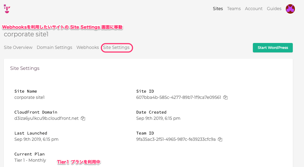This screenshot has height=167, width=304.
Task: Click the corporate site1 page heading
Action: pos(26,34)
